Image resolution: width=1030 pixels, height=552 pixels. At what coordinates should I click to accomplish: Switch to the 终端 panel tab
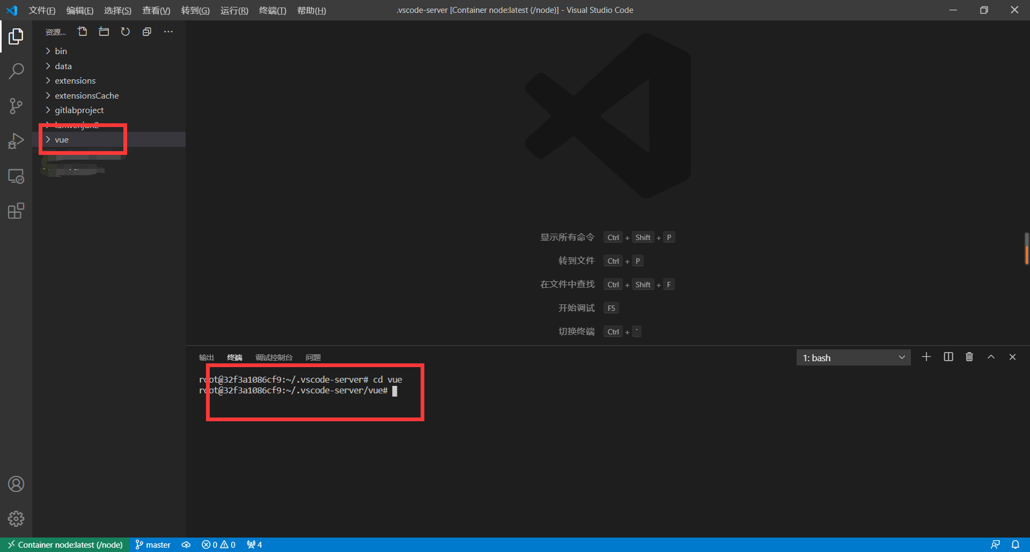pos(234,357)
